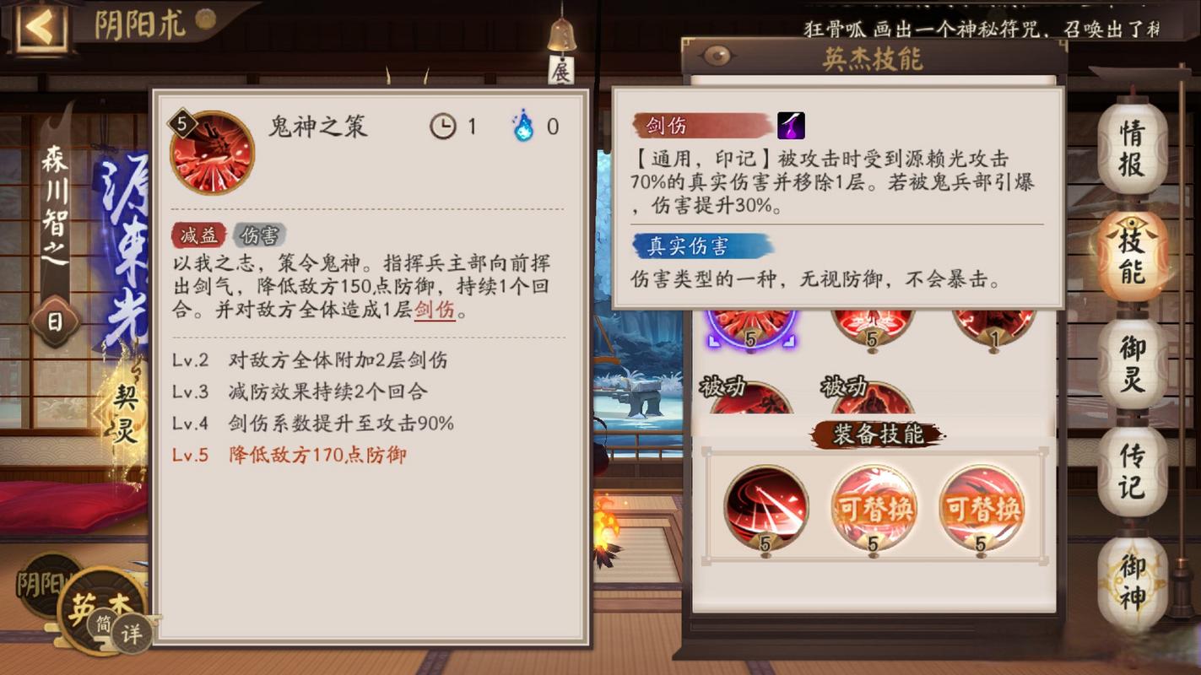Switch to detailed view with 详

click(132, 634)
